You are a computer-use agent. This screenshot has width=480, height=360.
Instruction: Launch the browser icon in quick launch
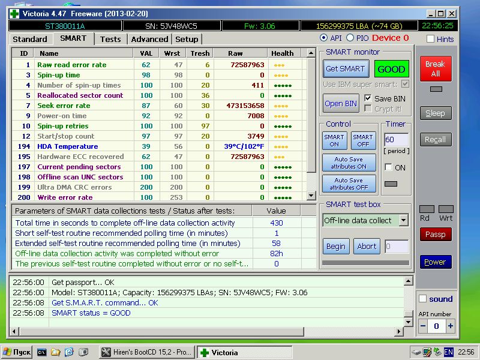coord(69,352)
